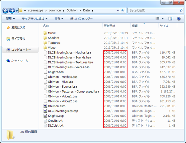Select file Oblivion - Voices2.bsa
The width and height of the screenshot is (186, 143).
click(x=63, y=101)
